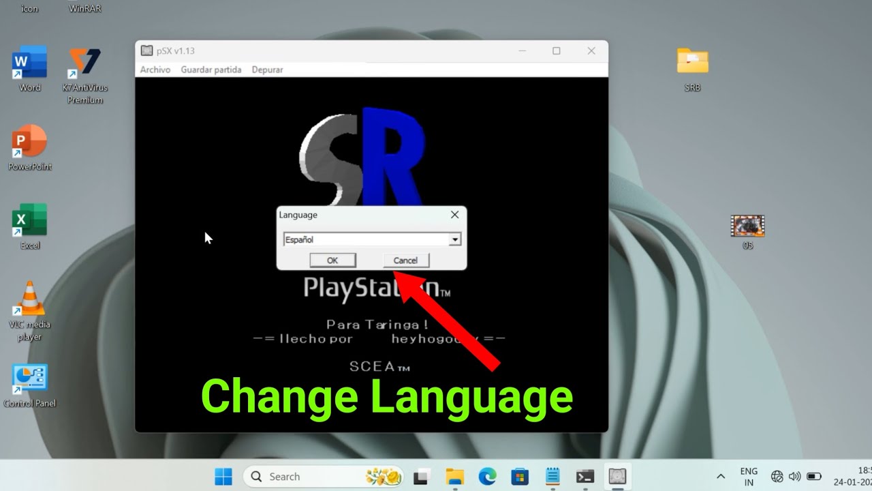Open the Archivo menu in pSX

pyautogui.click(x=155, y=70)
